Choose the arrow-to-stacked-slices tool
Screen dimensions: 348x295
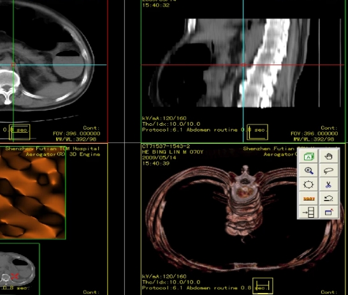(308, 212)
